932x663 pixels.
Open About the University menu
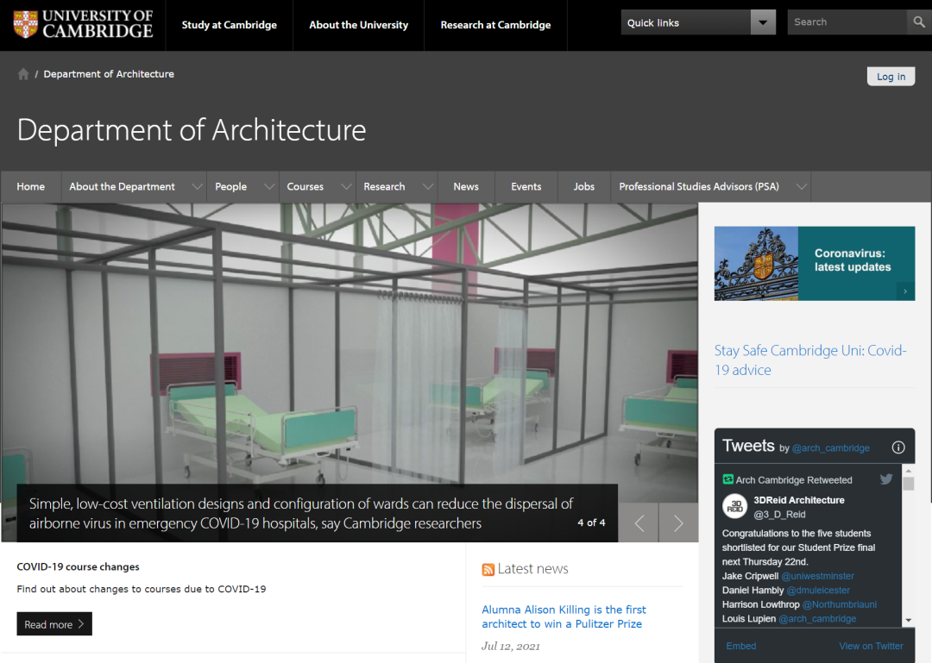(358, 25)
